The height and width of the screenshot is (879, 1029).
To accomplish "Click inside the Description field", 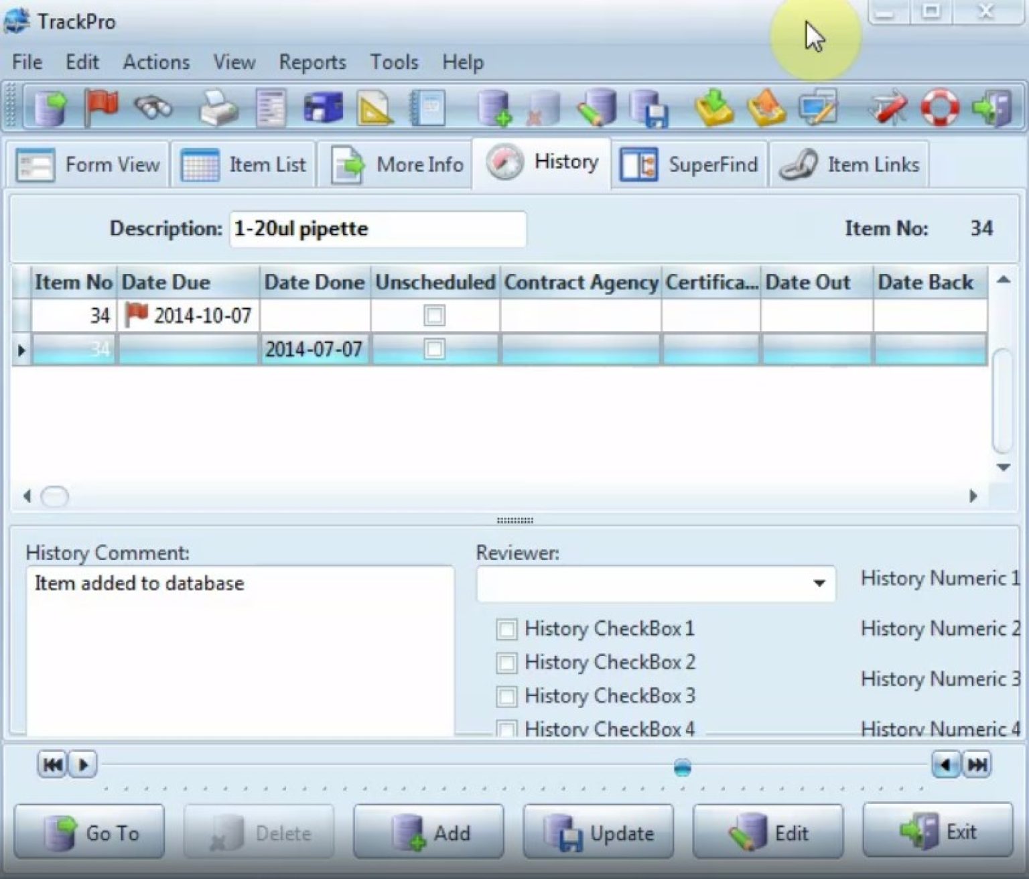I will click(377, 228).
